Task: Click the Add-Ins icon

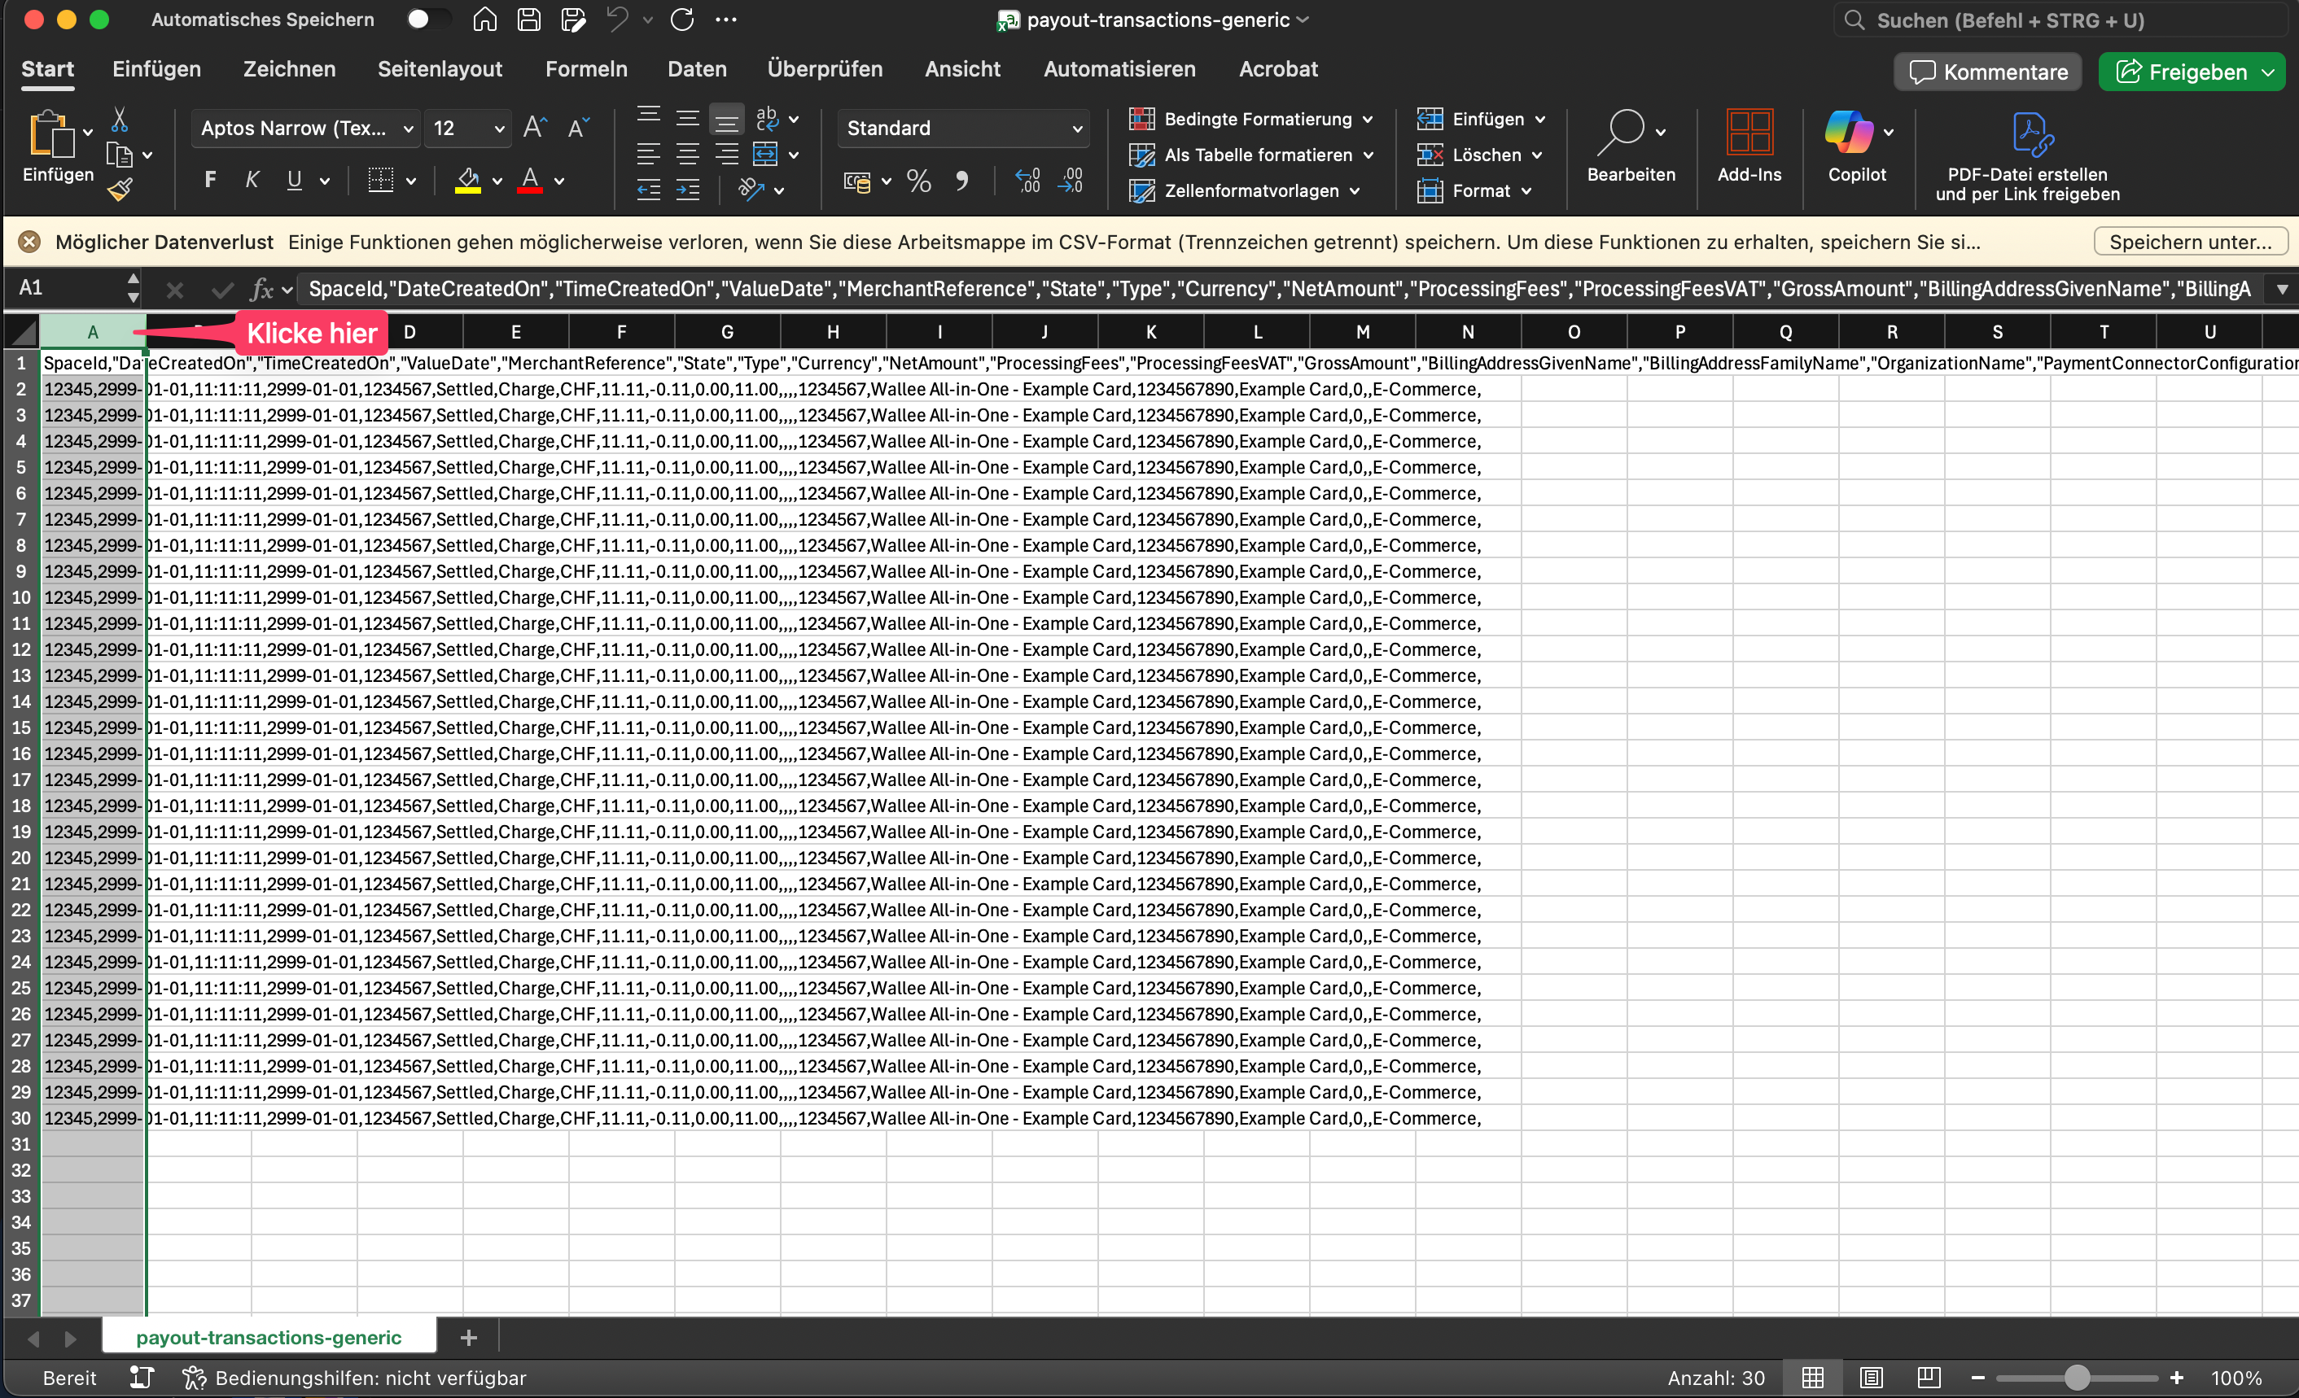Action: (1749, 133)
